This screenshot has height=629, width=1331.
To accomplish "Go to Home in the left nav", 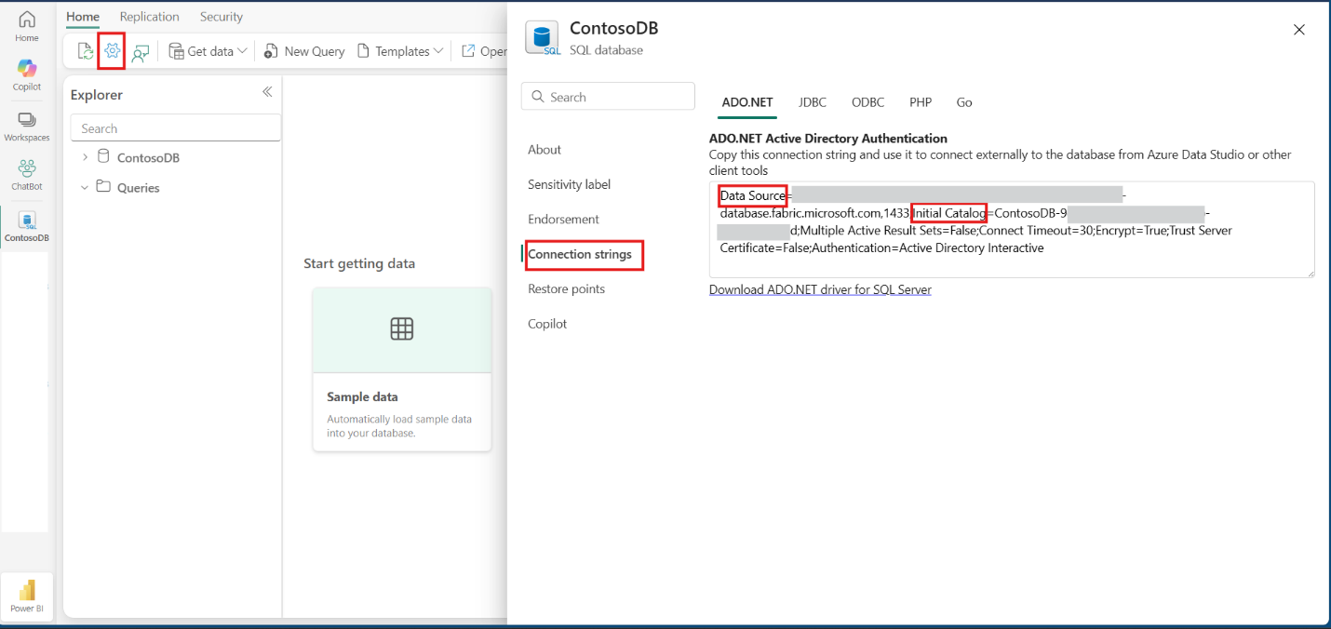I will pos(27,26).
